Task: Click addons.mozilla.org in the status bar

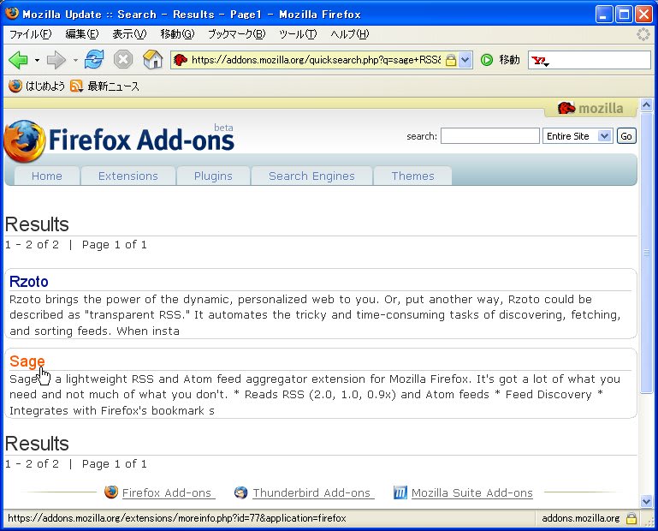Action: pyautogui.click(x=580, y=518)
